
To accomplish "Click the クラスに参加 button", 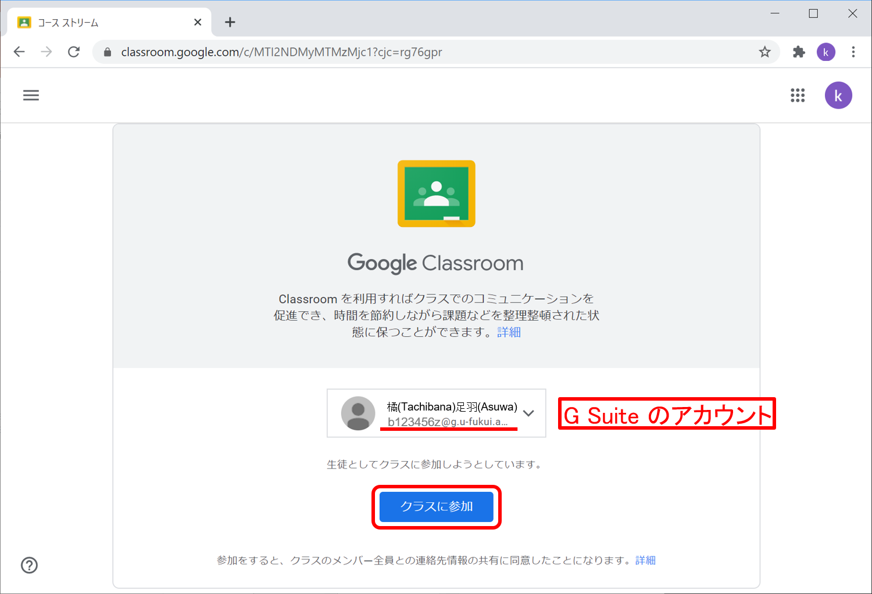I will click(x=437, y=507).
